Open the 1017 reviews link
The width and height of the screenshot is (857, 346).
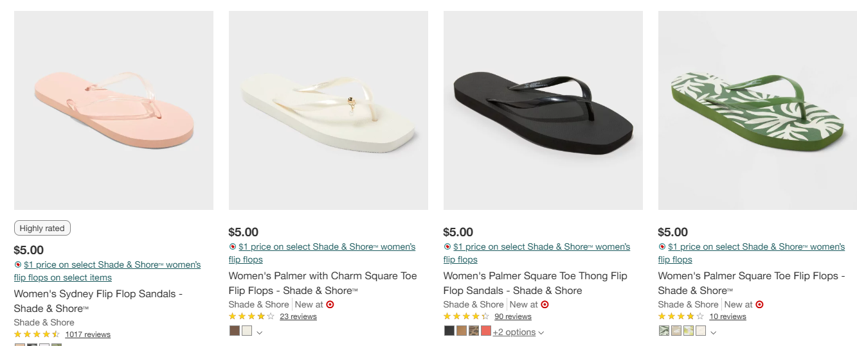[x=87, y=334]
